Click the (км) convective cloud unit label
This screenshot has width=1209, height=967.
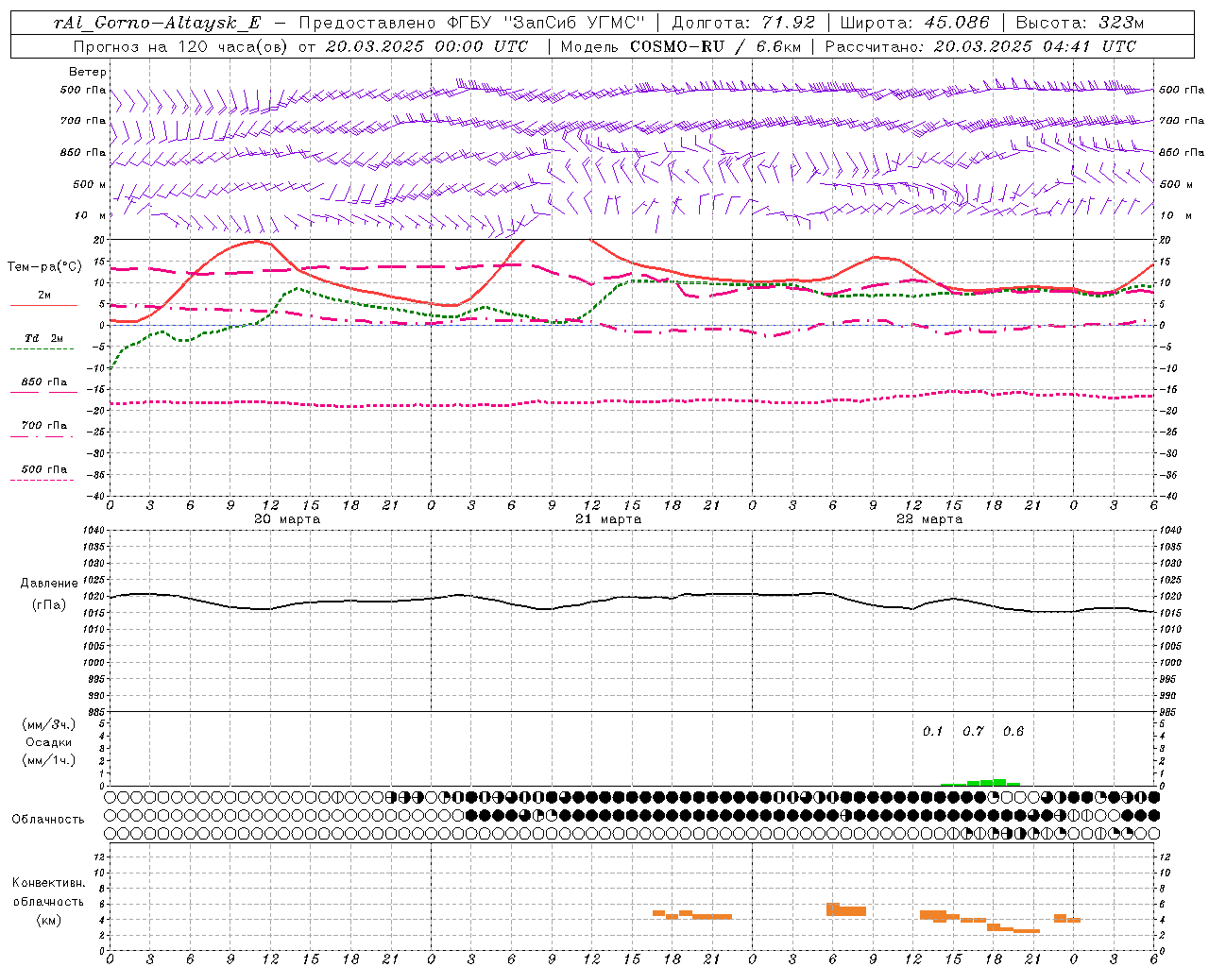[48, 920]
